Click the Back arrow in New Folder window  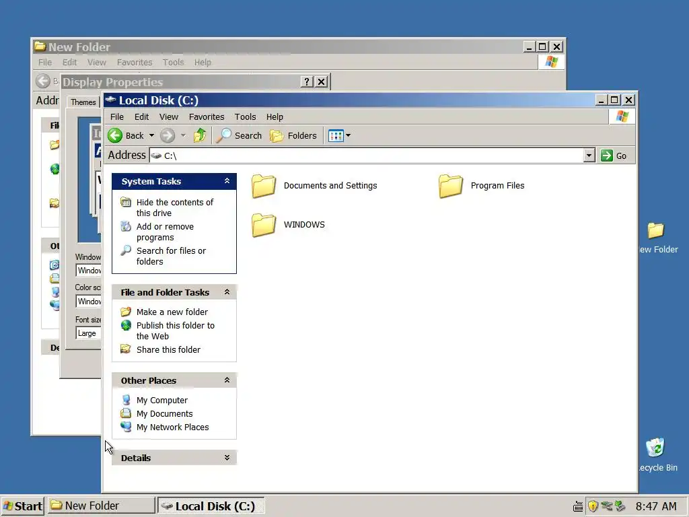coord(43,81)
